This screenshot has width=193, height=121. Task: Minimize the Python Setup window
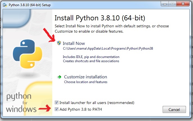[165, 4]
